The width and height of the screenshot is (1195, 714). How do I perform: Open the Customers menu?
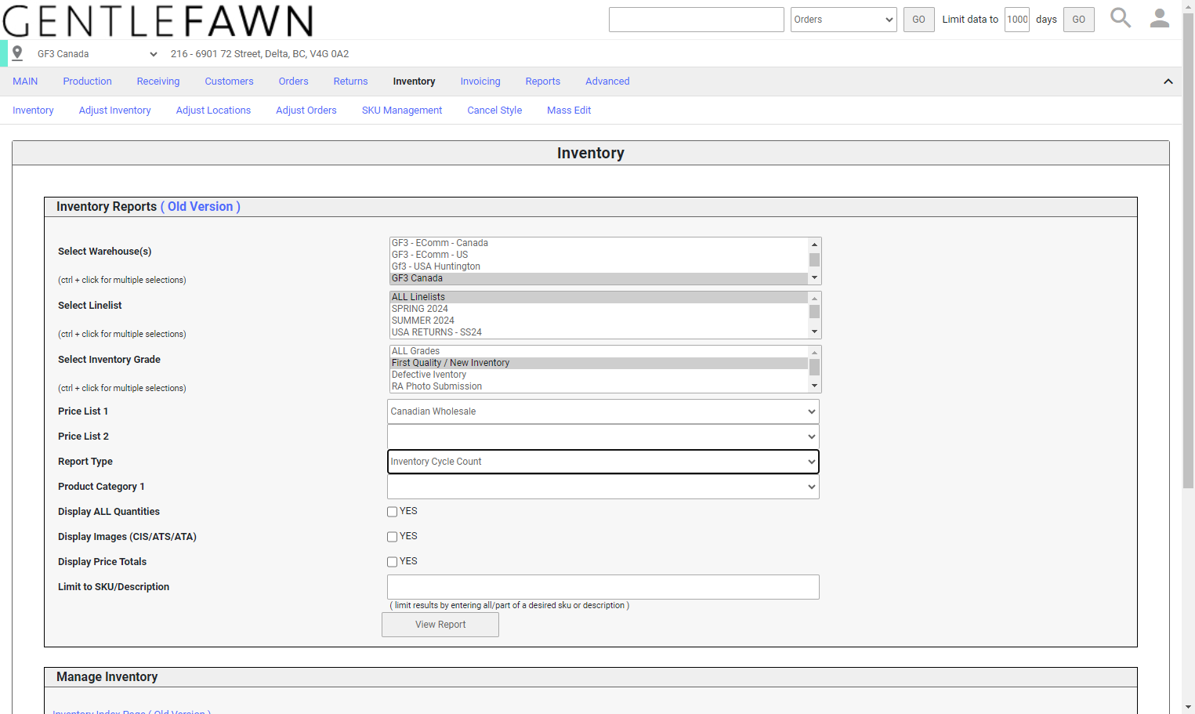click(x=229, y=82)
